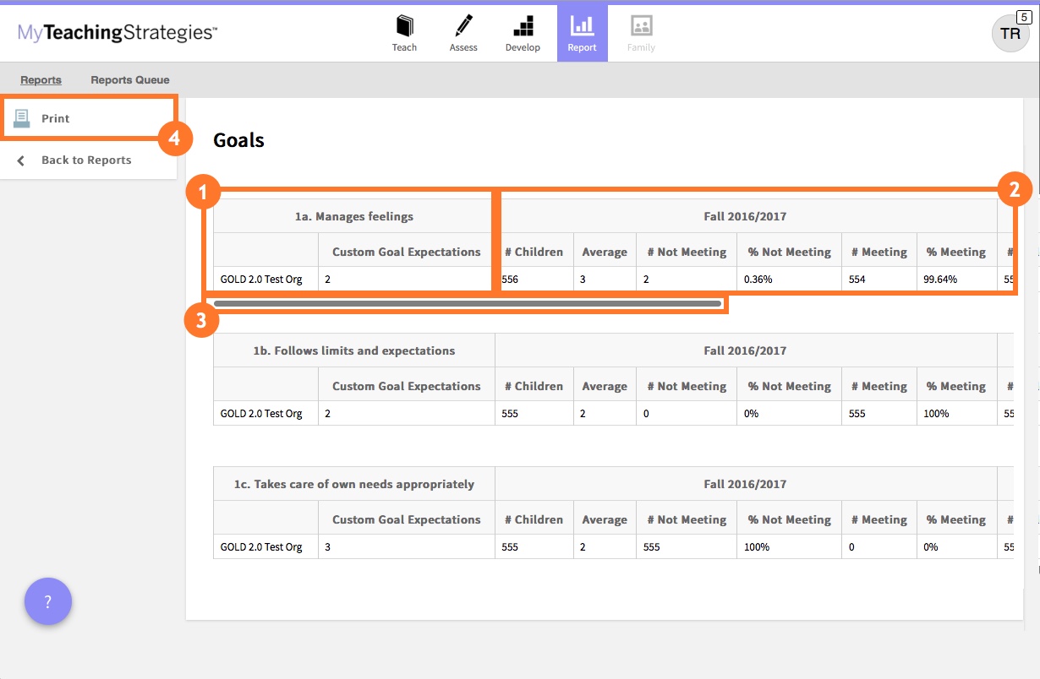Click Back to Reports
The width and height of the screenshot is (1040, 679).
(x=85, y=160)
